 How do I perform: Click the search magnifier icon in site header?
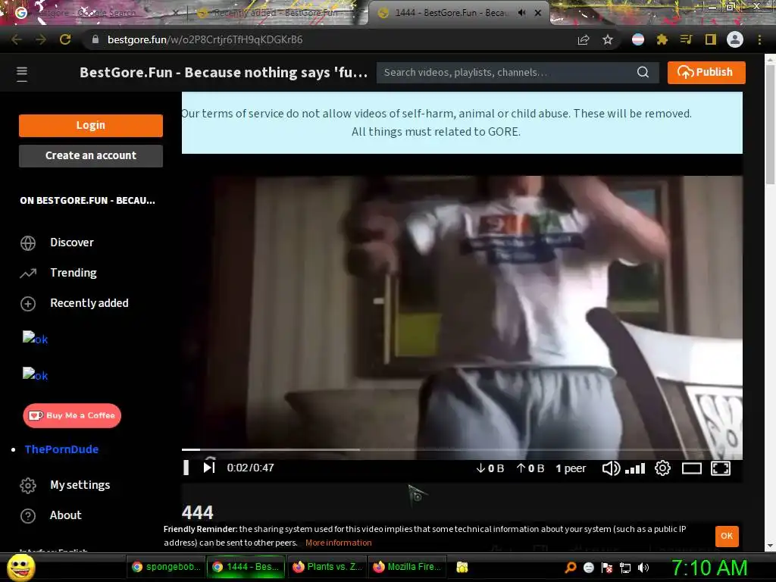[x=643, y=72]
